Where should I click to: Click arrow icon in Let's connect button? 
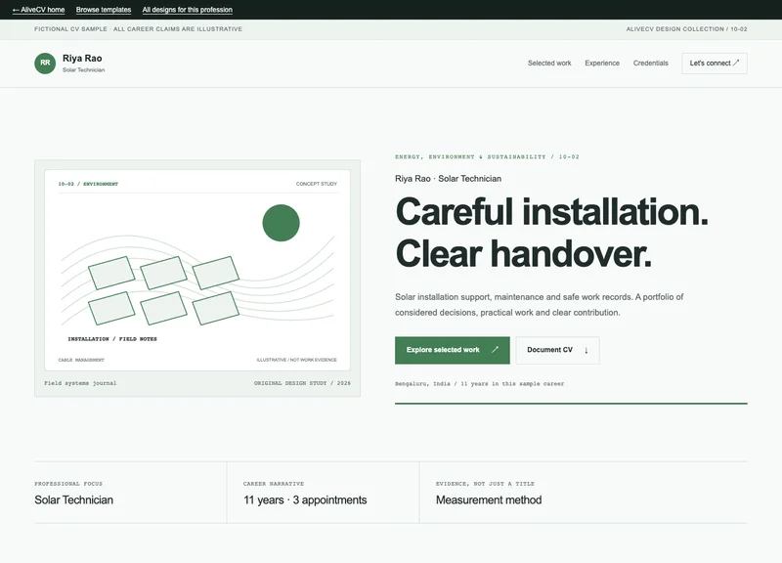[736, 63]
